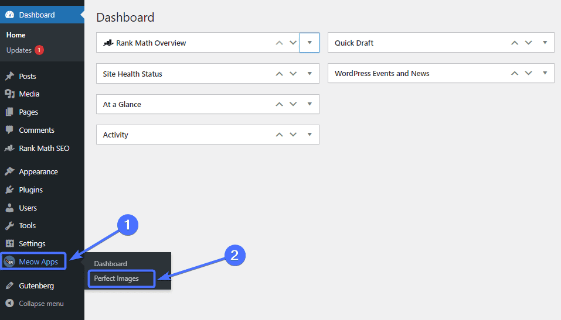Select Dashboard in Meow Apps flyout
Screen dimensions: 561x320
(x=111, y=264)
